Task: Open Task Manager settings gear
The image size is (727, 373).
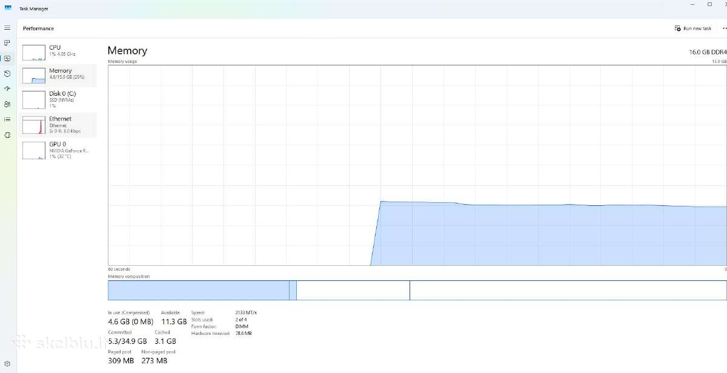Action: click(x=7, y=363)
